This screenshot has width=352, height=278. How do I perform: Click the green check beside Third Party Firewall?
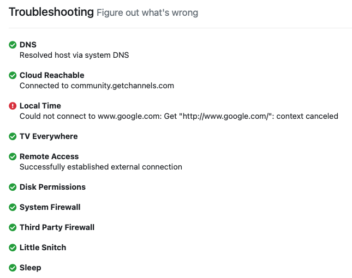13,227
